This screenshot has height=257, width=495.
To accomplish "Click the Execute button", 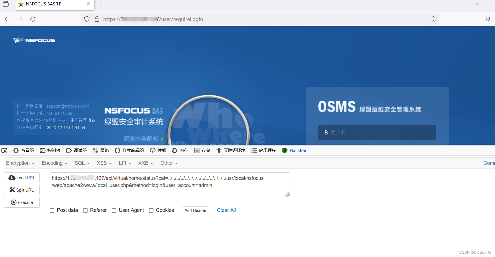I will pyautogui.click(x=22, y=202).
